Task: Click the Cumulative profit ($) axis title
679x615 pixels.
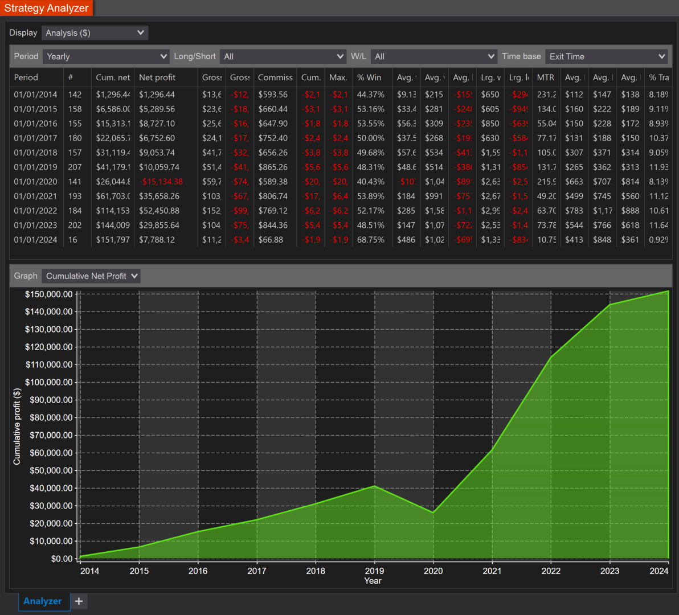Action: [x=17, y=427]
